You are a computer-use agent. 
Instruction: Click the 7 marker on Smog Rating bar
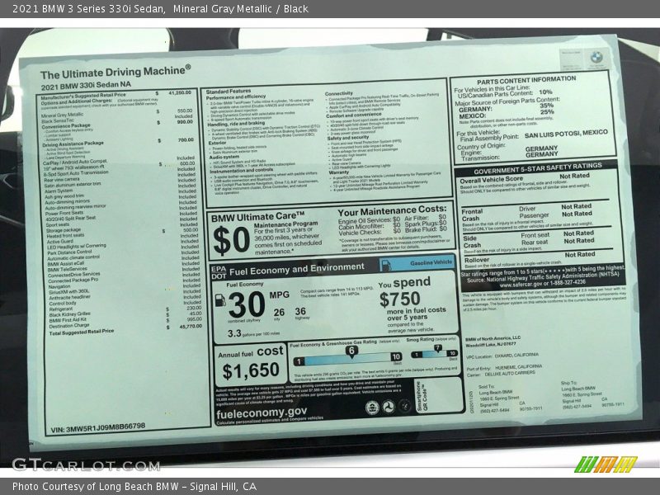436,349
